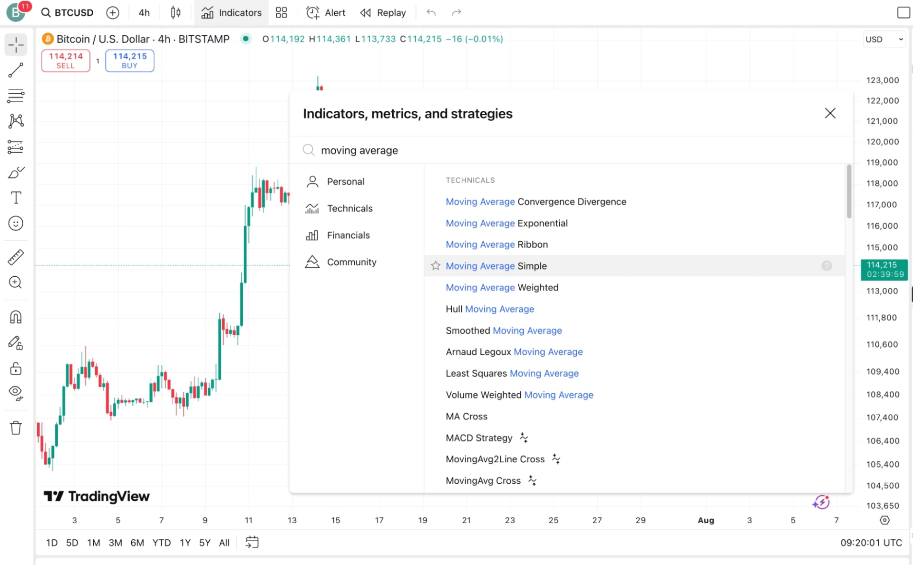Open Moving Average Exponential indicator
Viewport: 913px width, 565px height.
point(506,223)
